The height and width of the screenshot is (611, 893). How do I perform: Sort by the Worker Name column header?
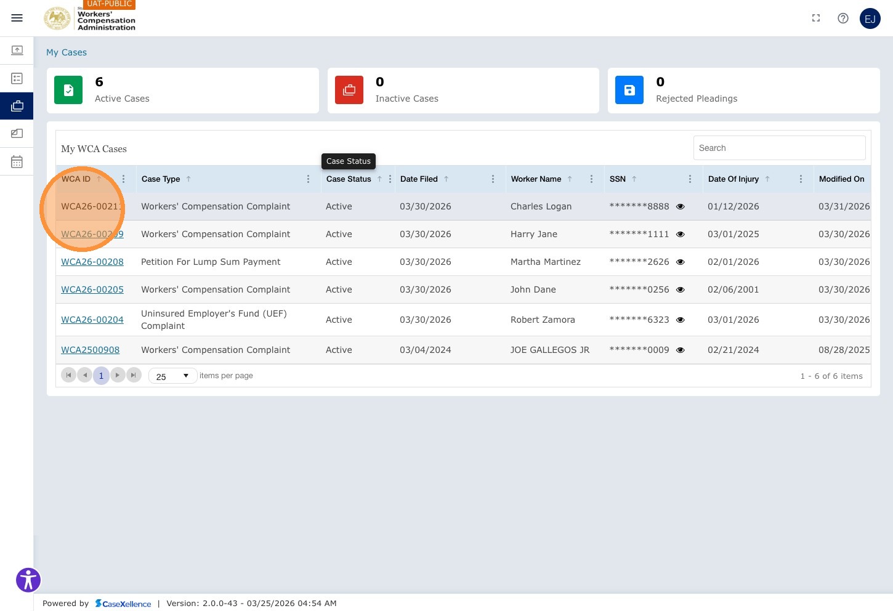point(536,179)
